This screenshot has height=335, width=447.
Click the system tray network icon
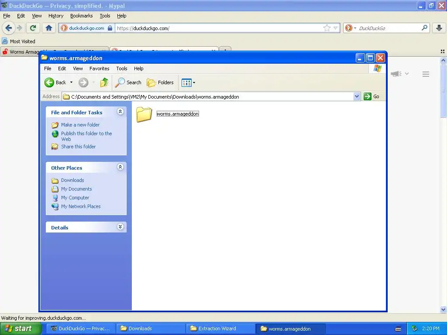click(415, 328)
